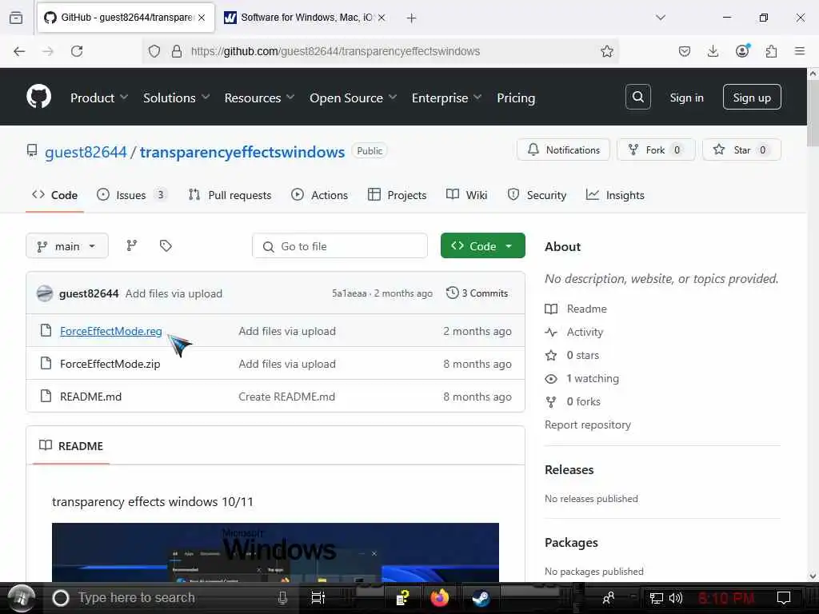Select the Code repository tab
Screen dimensions: 819x614
[x=54, y=195]
